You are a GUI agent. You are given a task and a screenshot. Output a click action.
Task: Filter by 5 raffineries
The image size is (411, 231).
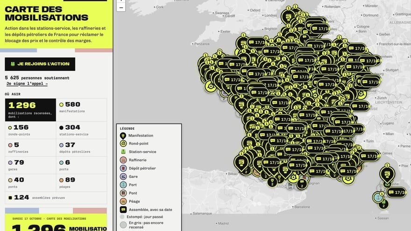(30, 148)
